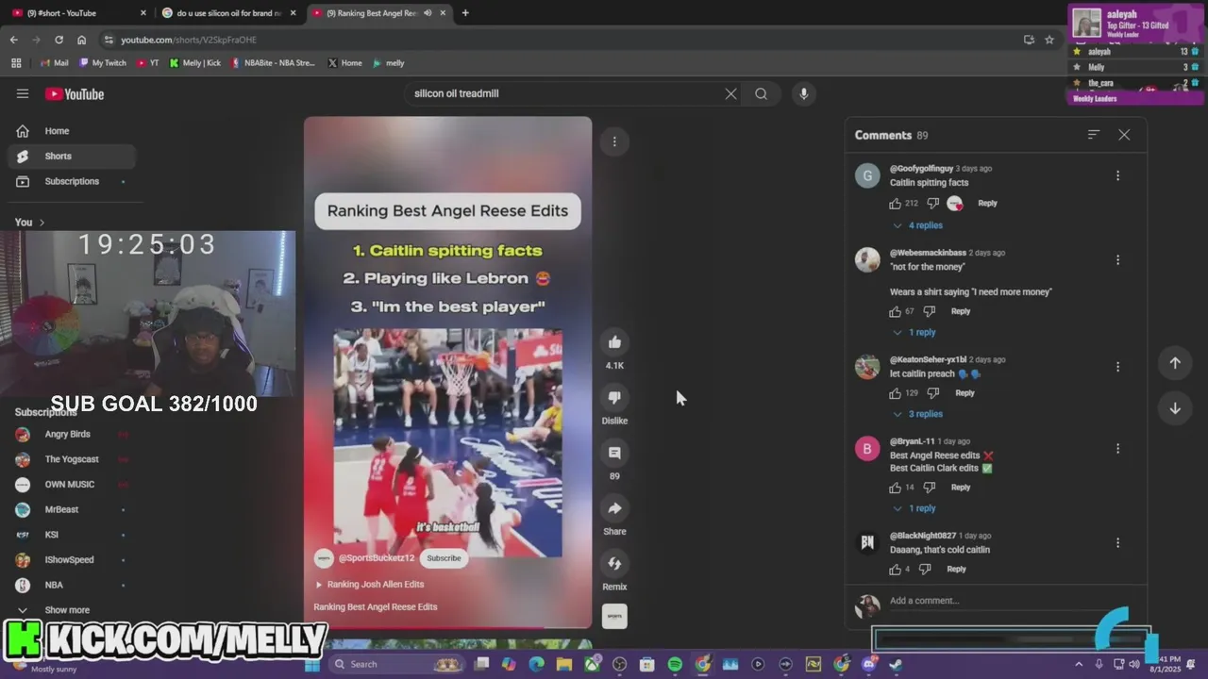1208x679 pixels.
Task: Open options for @BlackNight0827's comment
Action: 1117,543
